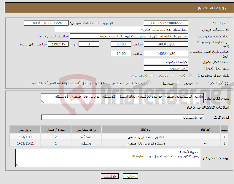Toggle the اسناد خزانه اسلامی payment checkbox
Screen dimensions: 234x184
(x=149, y=82)
